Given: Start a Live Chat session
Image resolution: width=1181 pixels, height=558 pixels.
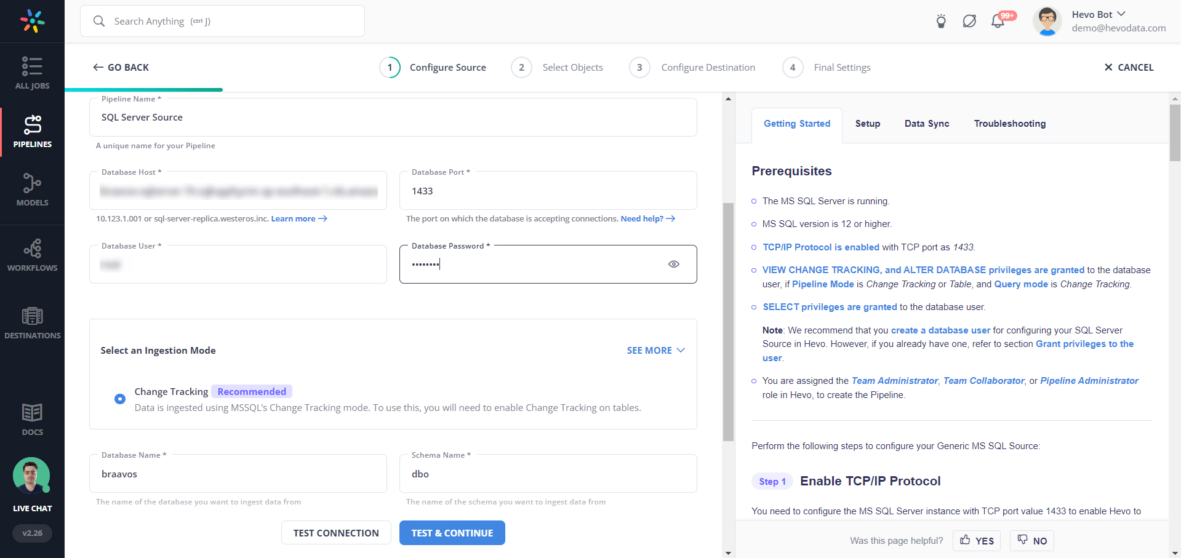Looking at the screenshot, I should (x=32, y=485).
